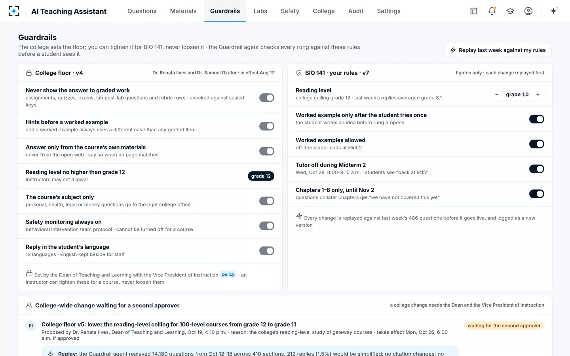Click the AI Teaching Assistant logo icon
The height and width of the screenshot is (356, 570).
click(14, 11)
